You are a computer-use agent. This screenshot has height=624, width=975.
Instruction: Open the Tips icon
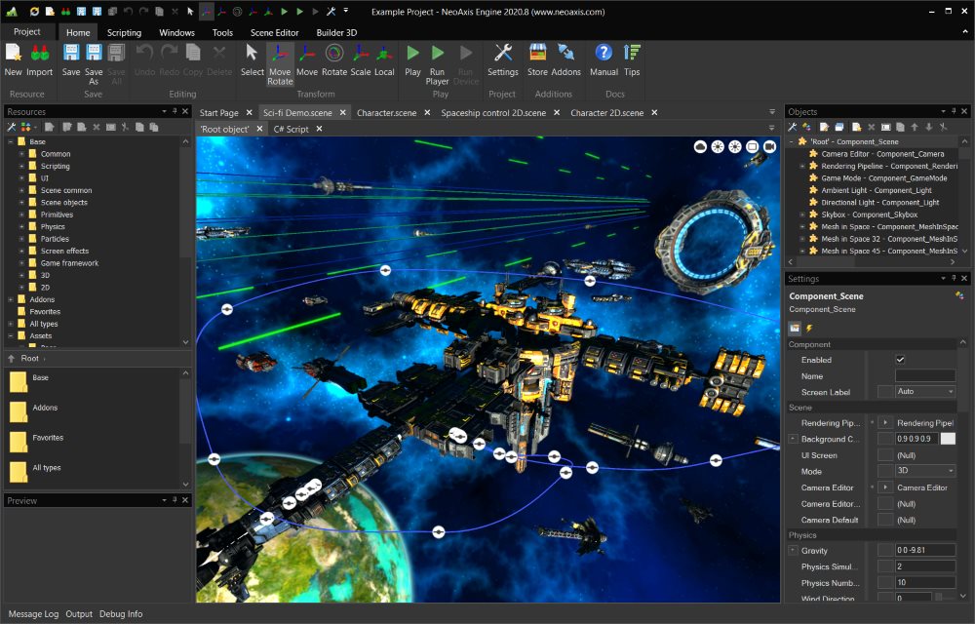pyautogui.click(x=632, y=54)
